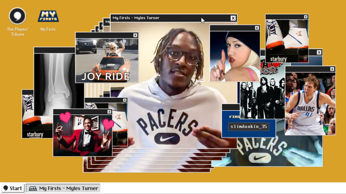Click the Start button in taskbar
The width and height of the screenshot is (346, 194).
[x=13, y=188]
